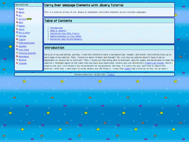Viewport: 189px width, 142px height.
Task: Open the Archive navigation link
Action: (x=22, y=60)
